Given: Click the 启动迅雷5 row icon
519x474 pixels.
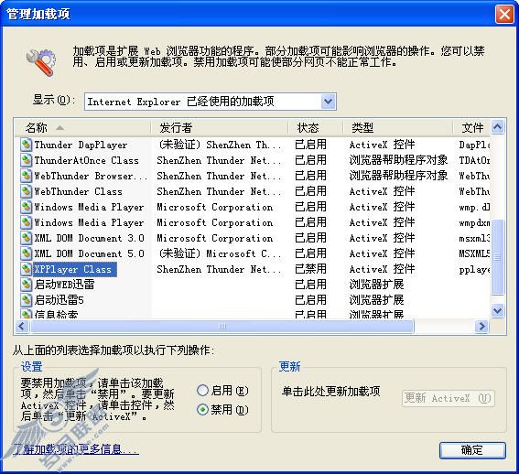Looking at the screenshot, I should tap(26, 300).
